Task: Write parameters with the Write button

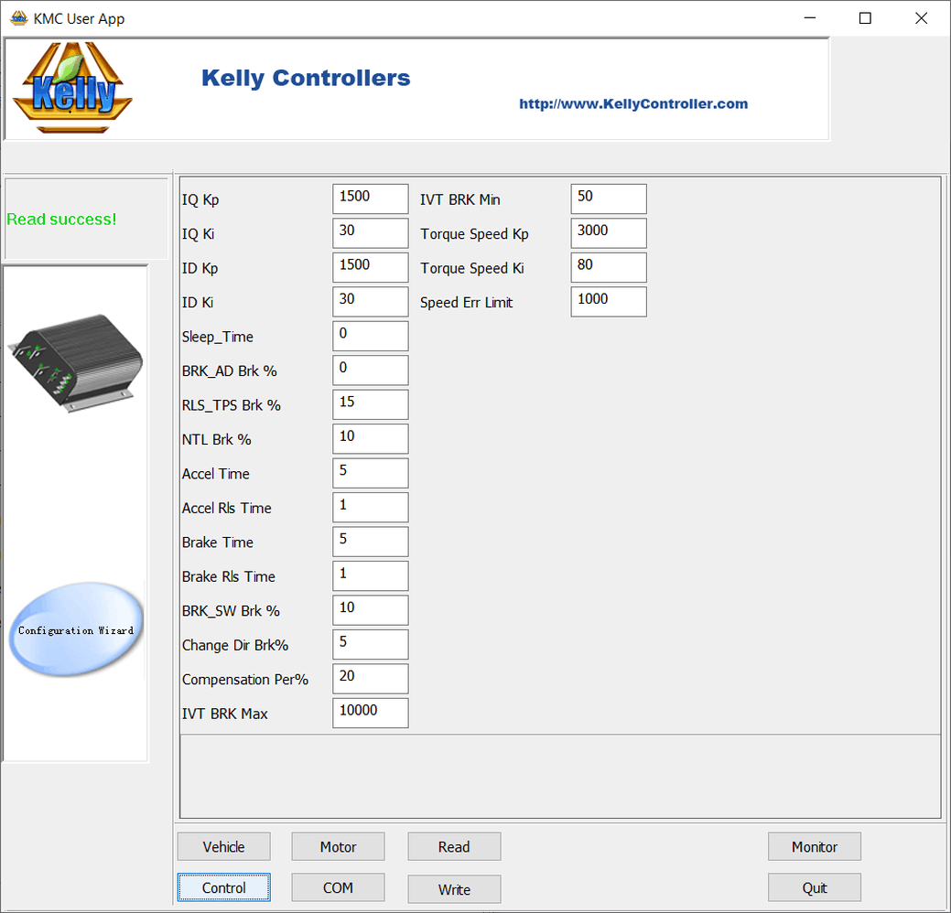Action: 454,889
